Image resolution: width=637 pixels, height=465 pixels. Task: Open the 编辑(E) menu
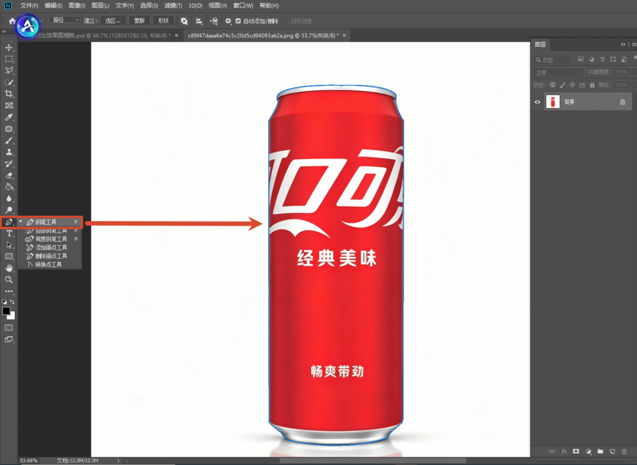tap(53, 6)
